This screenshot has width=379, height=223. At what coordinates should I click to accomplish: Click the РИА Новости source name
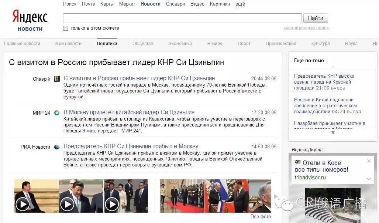coord(35,147)
